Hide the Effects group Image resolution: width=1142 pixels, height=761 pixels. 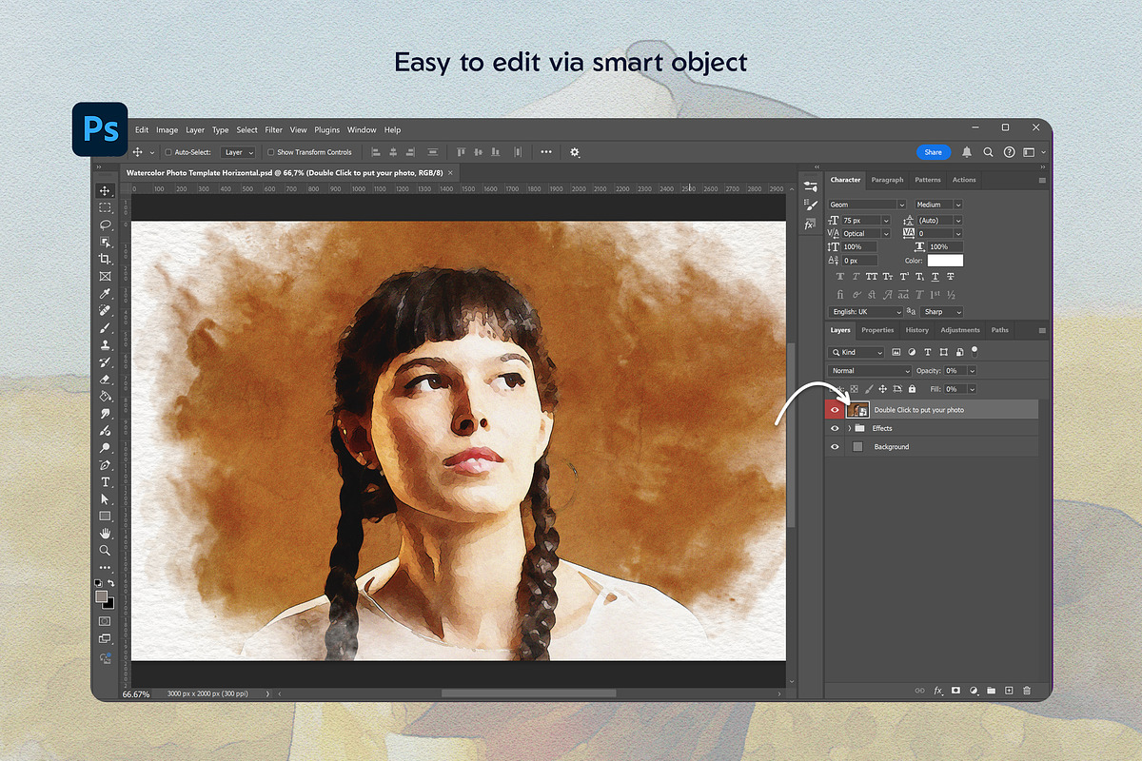(835, 428)
